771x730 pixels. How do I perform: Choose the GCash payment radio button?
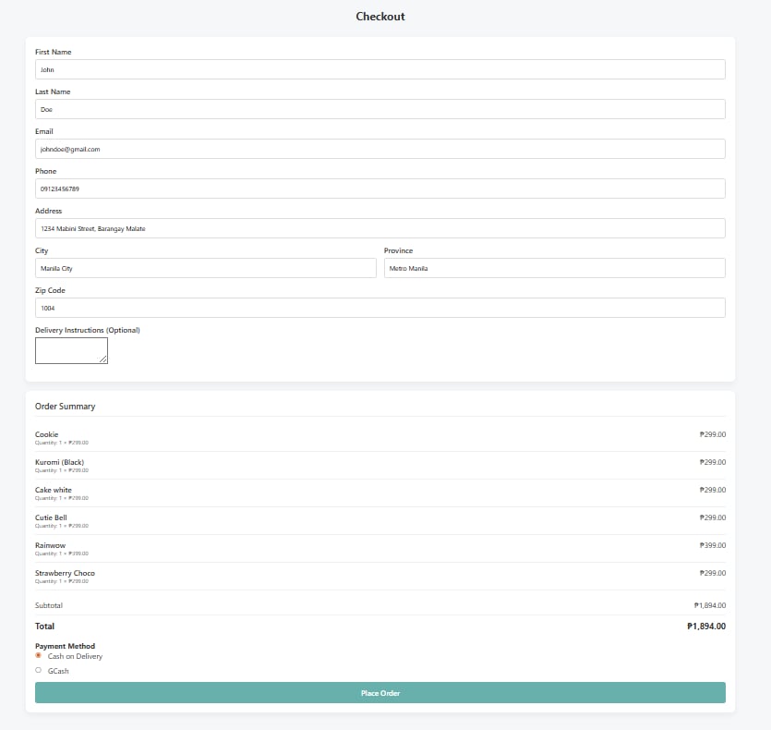[x=39, y=671]
